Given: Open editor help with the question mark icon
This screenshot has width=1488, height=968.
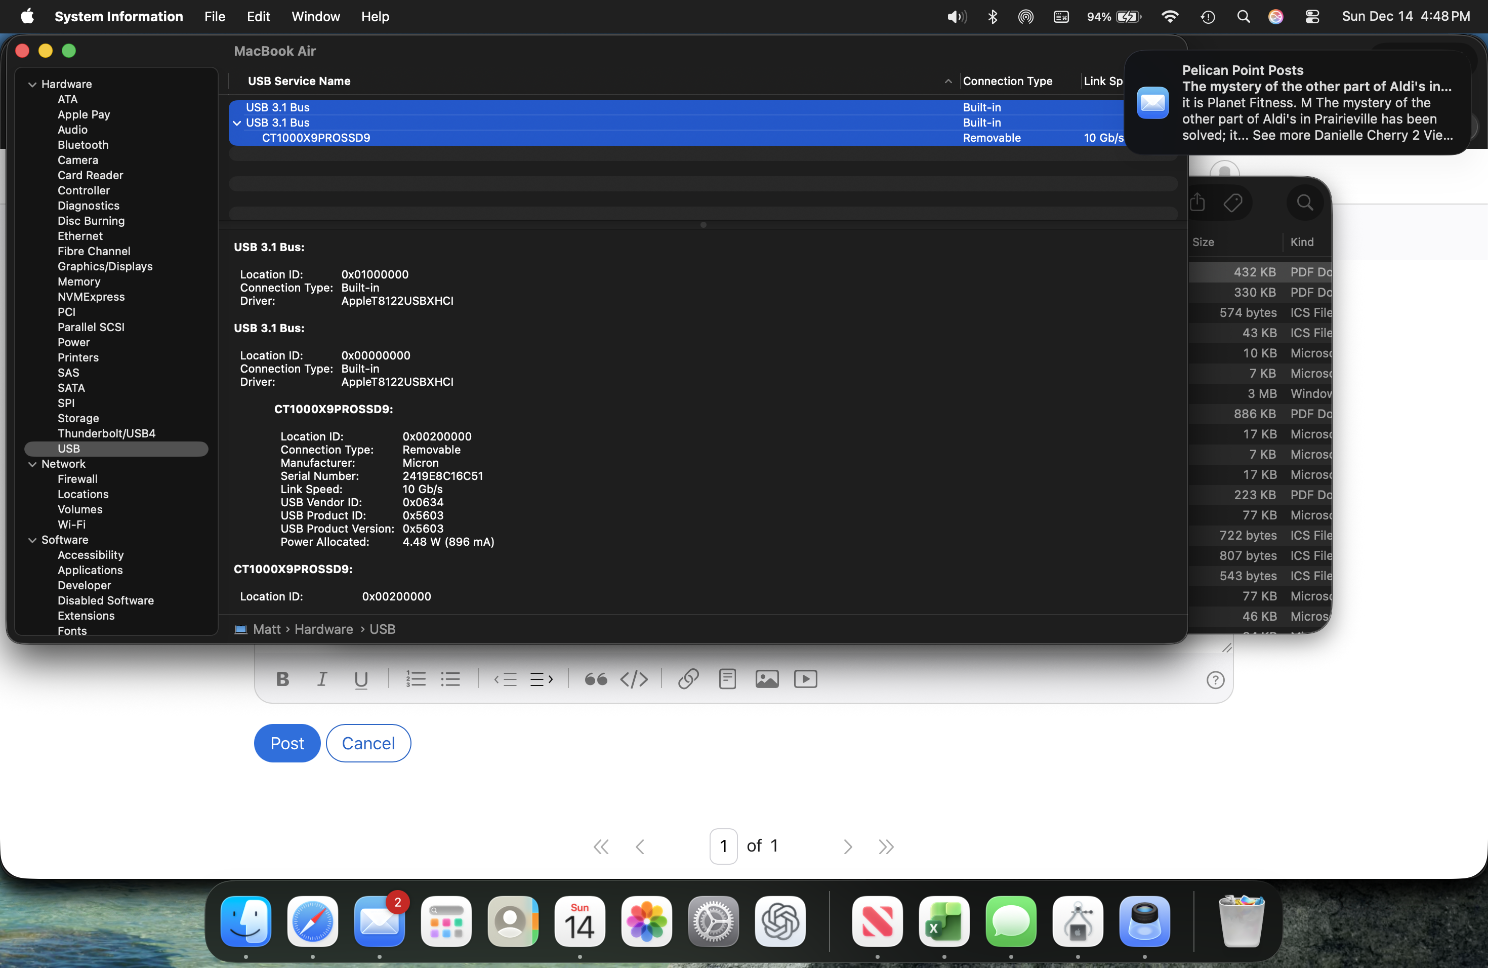Looking at the screenshot, I should tap(1215, 680).
